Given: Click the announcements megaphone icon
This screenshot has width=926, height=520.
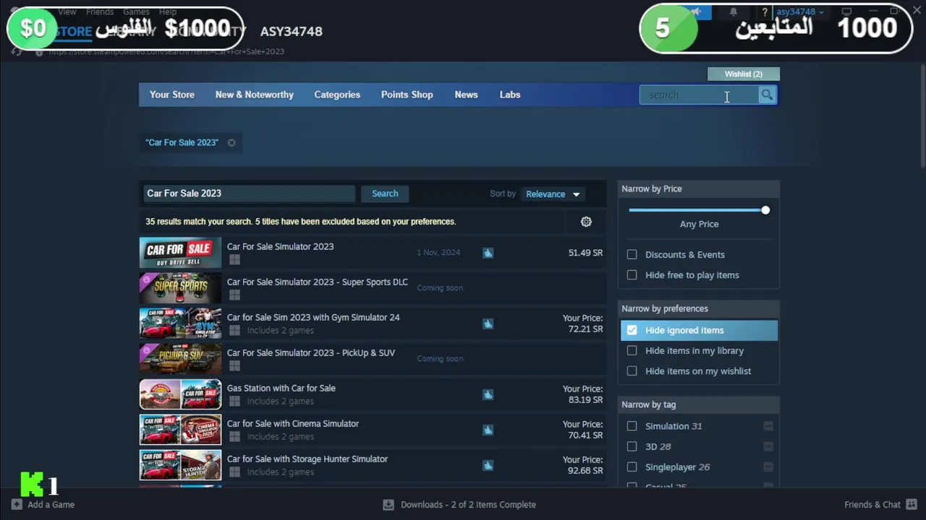Looking at the screenshot, I should 696,12.
